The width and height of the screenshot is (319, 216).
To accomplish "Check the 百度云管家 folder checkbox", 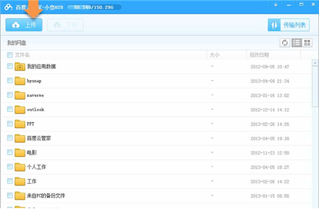I will (x=10, y=138).
